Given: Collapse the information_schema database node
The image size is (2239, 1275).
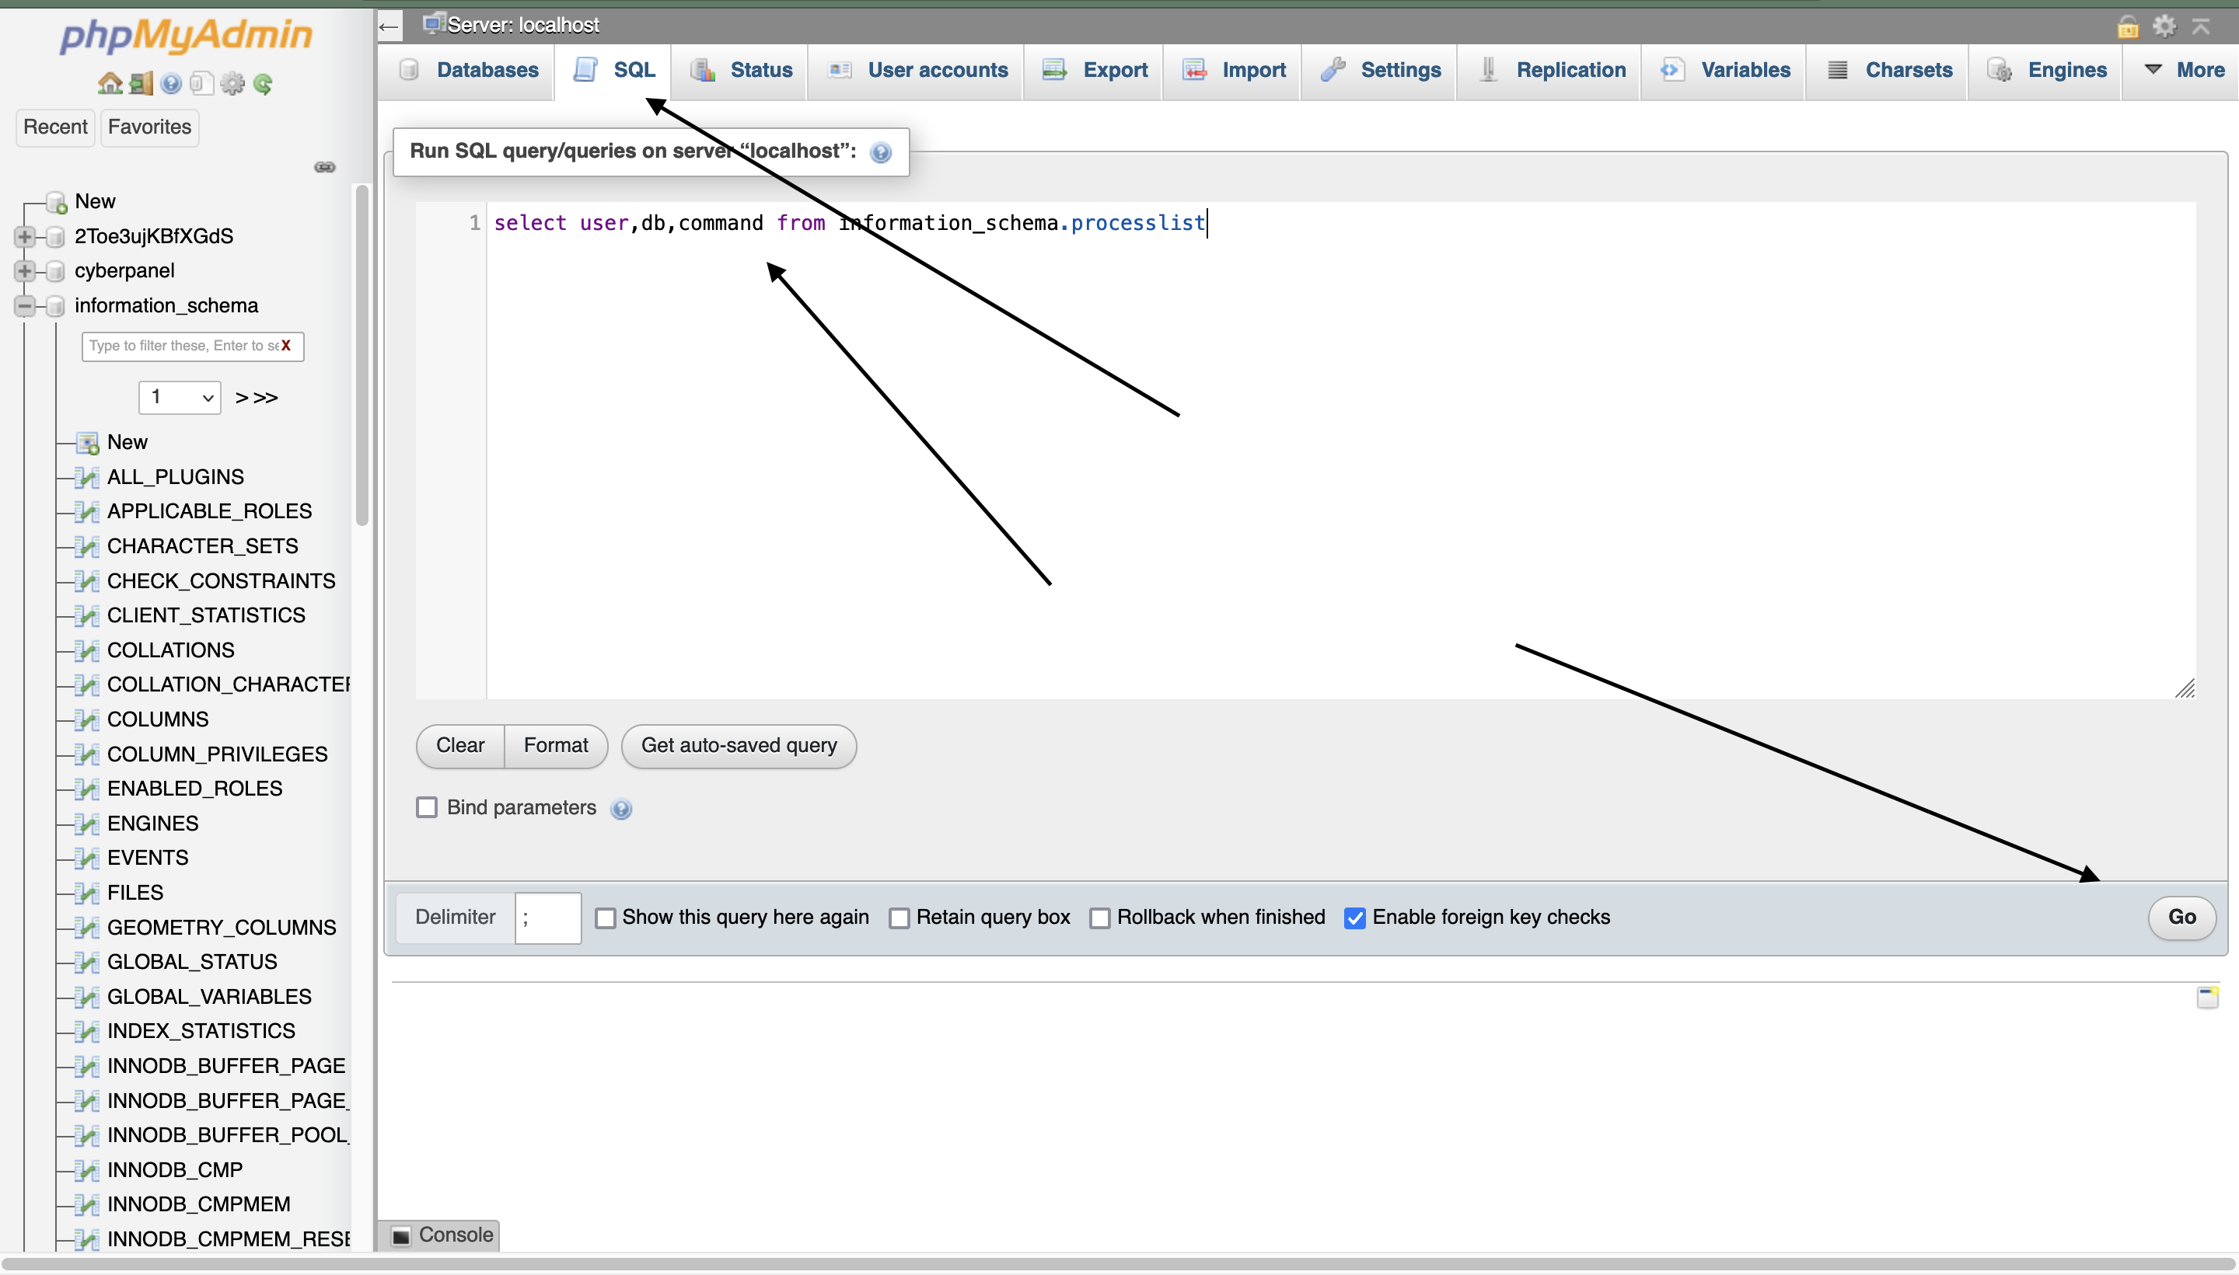Looking at the screenshot, I should (x=25, y=306).
